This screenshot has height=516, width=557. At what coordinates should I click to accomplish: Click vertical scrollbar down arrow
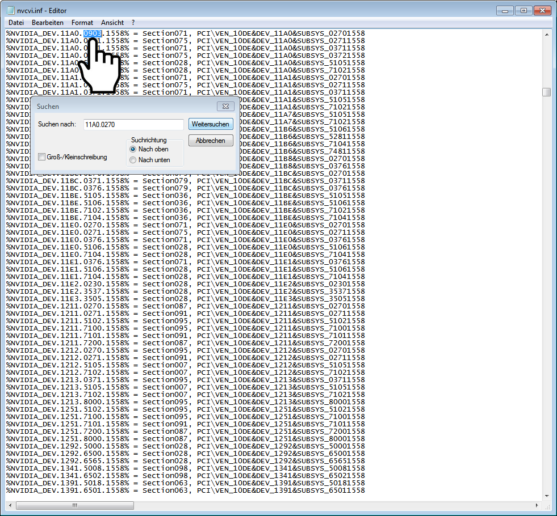[x=547, y=496]
